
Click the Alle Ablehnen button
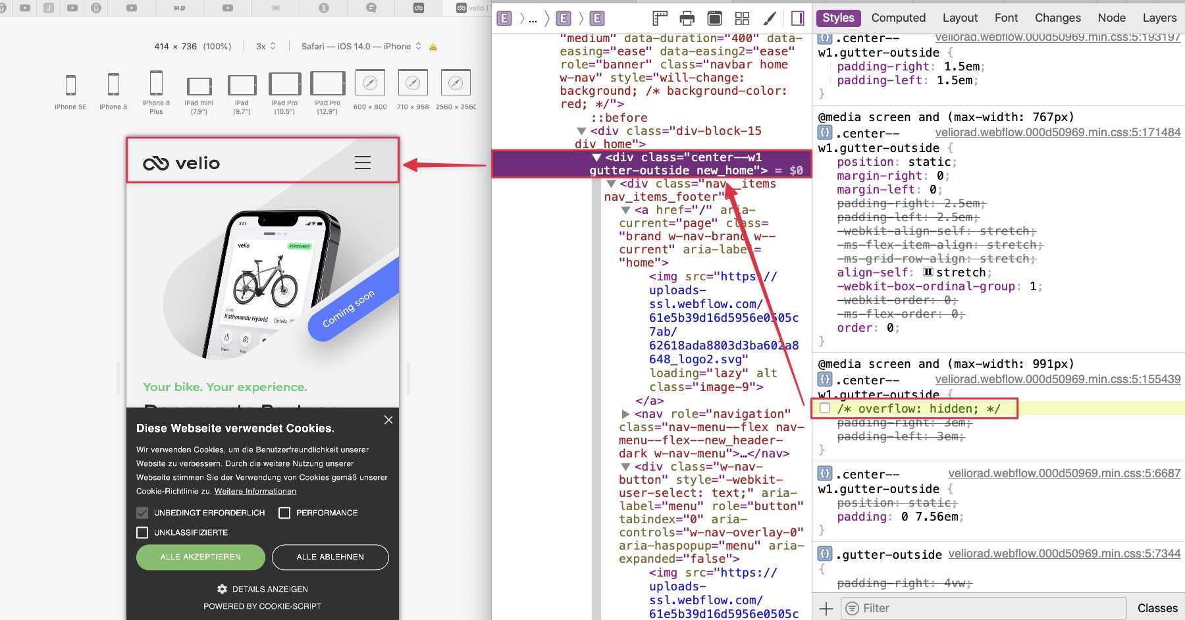(330, 557)
